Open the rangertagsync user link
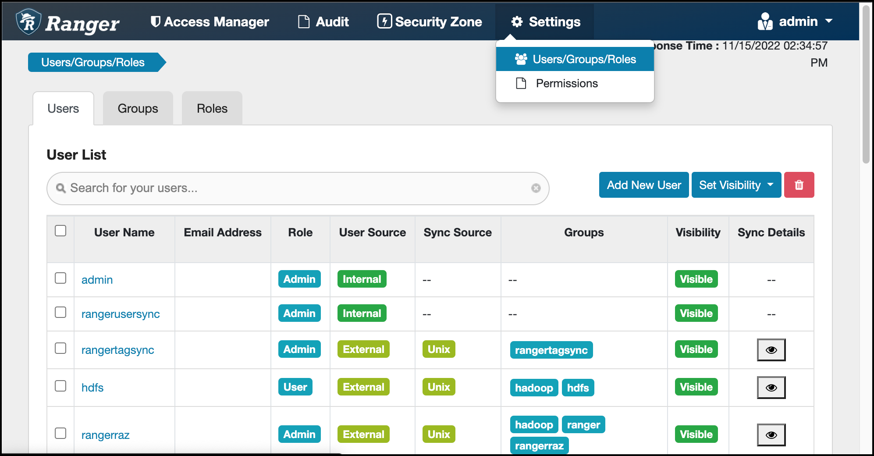This screenshot has width=874, height=456. coord(117,350)
